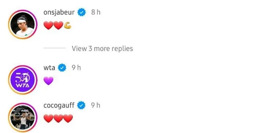Open the WTA purple logo avatar
Image resolution: width=260 pixels, height=133 pixels.
click(22, 80)
